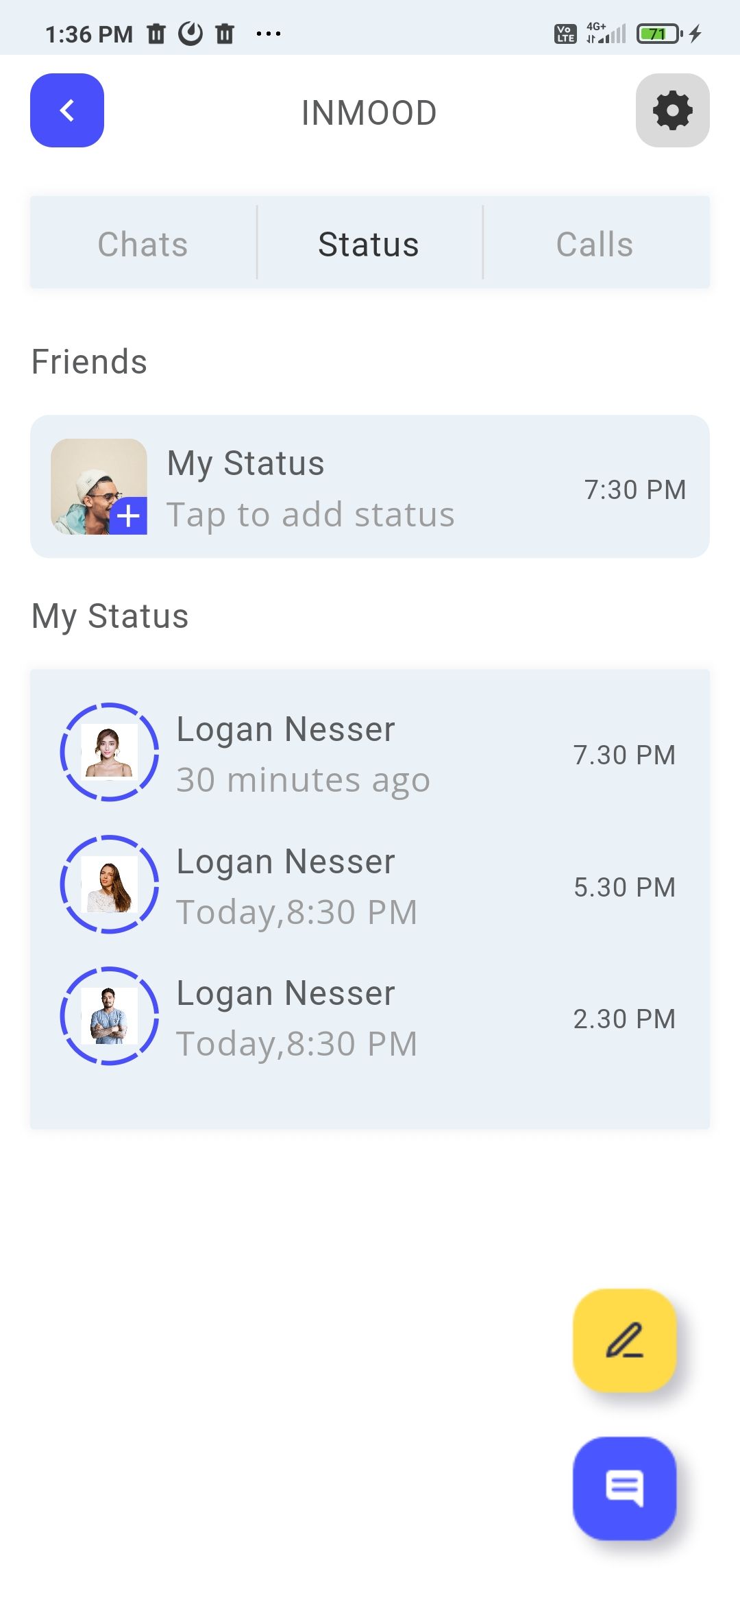The image size is (740, 1604).
Task: Tap the blue back arrow button
Action: point(67,110)
